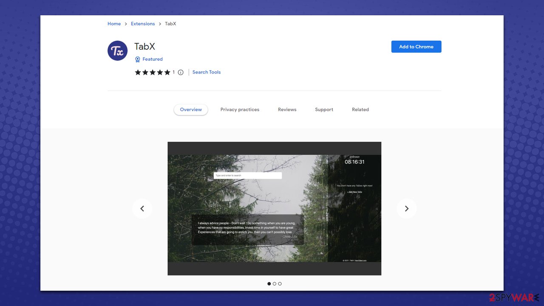This screenshot has width=544, height=306.
Task: Click the TabX preview screenshot
Action: [274, 208]
